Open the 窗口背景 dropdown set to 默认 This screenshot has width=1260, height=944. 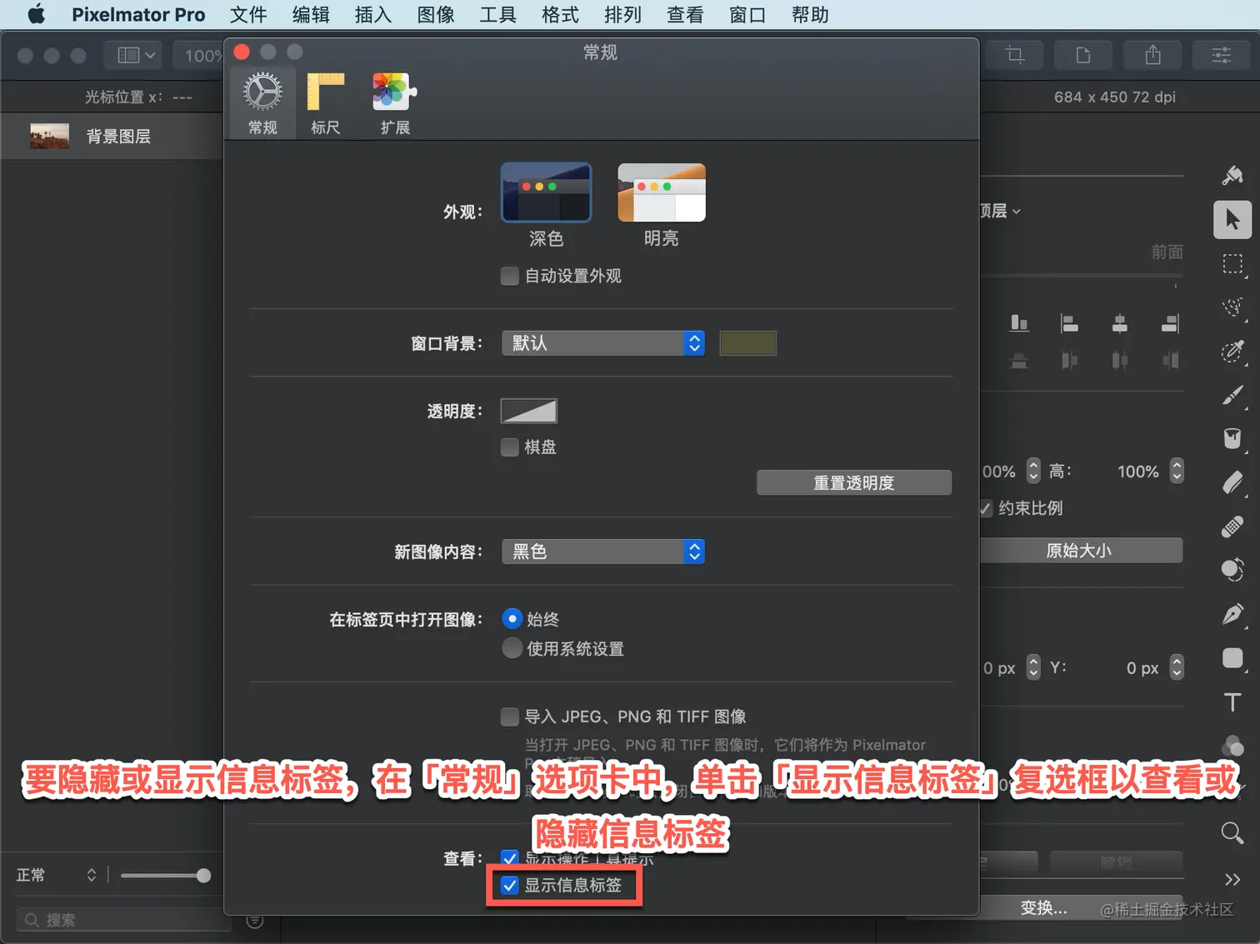603,343
